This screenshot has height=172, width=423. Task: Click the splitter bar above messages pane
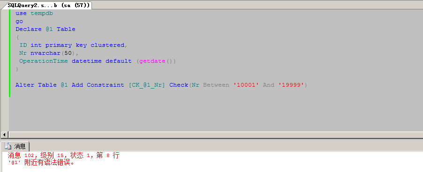(211, 139)
